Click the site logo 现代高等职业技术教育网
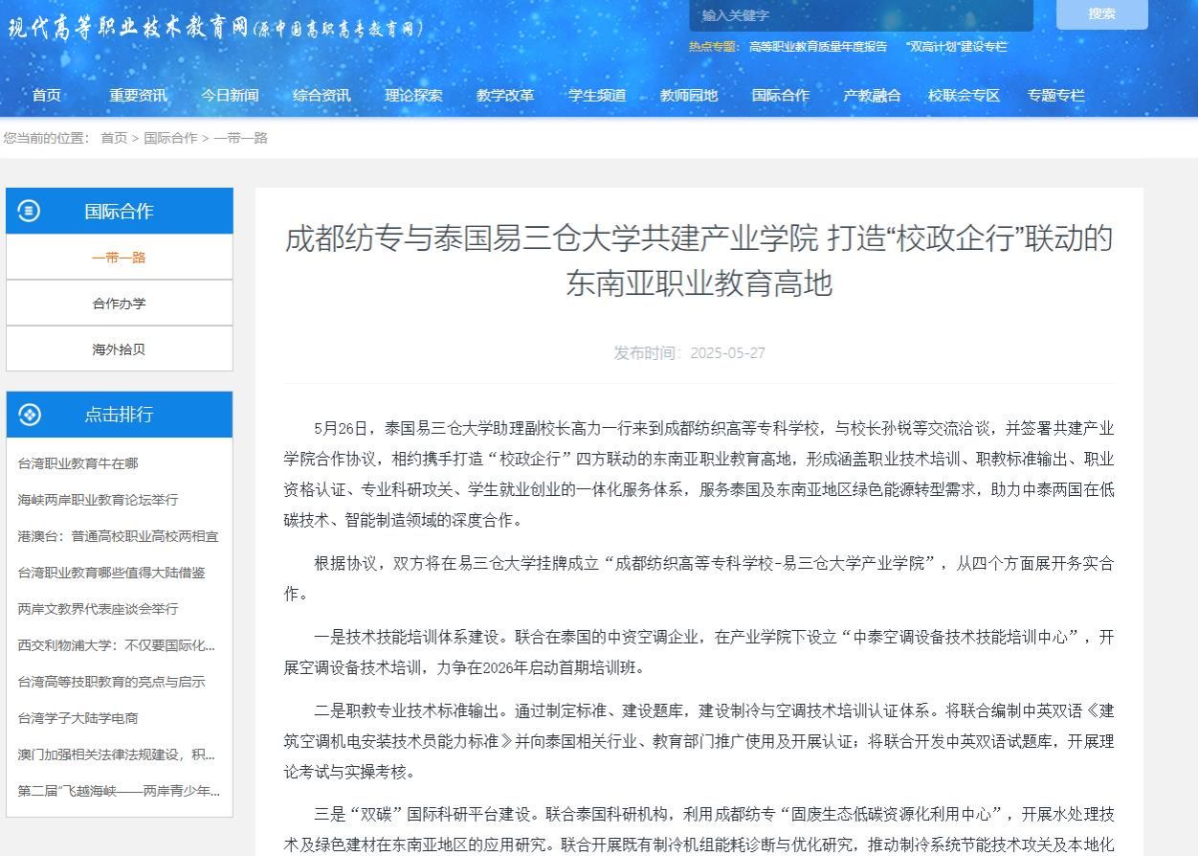Screen dimensions: 1198x856 click(215, 28)
